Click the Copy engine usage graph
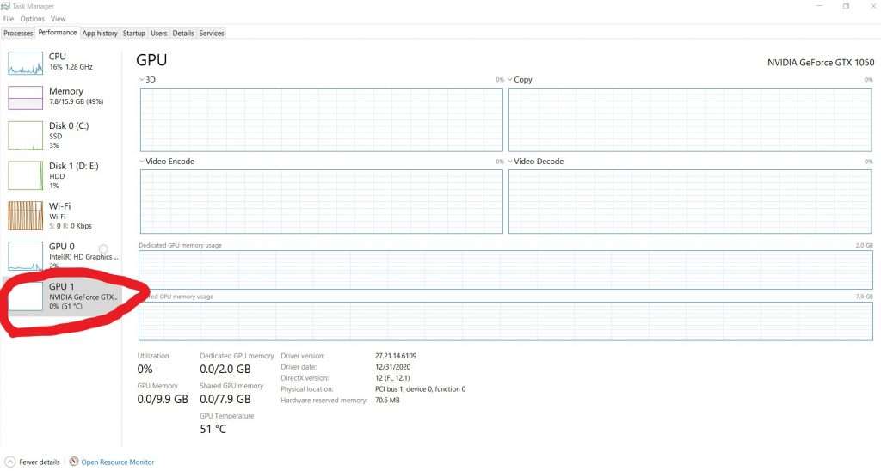881x471 pixels. tap(690, 119)
